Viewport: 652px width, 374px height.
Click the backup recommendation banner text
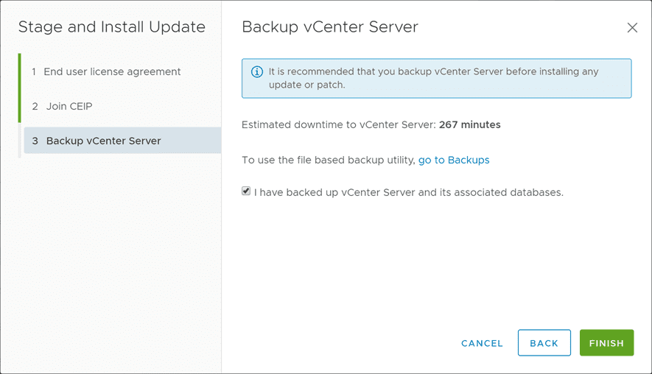click(433, 78)
